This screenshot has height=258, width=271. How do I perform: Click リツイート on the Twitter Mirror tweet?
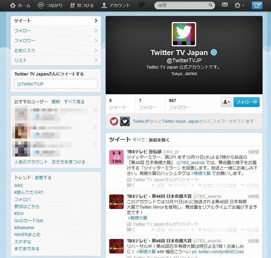[x=182, y=230]
